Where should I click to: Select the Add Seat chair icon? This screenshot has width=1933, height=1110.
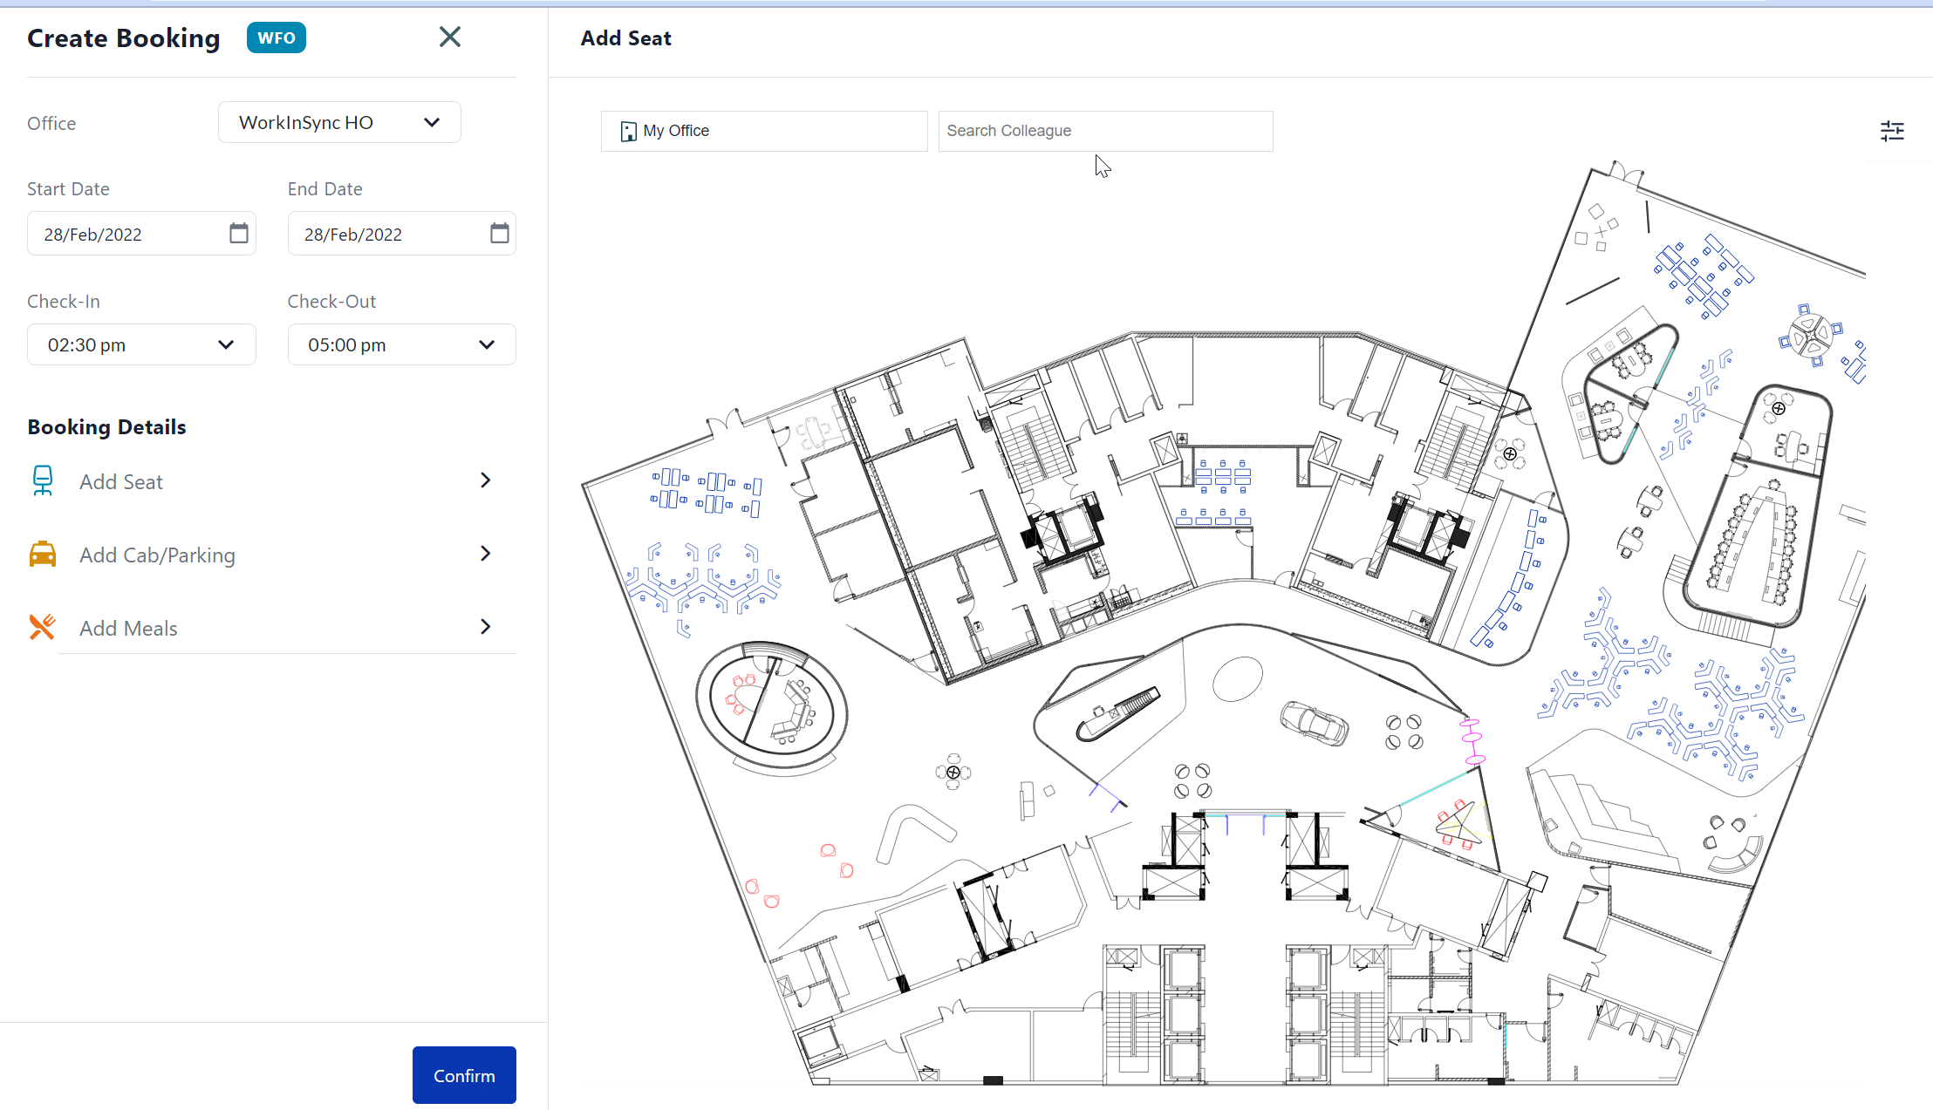coord(42,480)
